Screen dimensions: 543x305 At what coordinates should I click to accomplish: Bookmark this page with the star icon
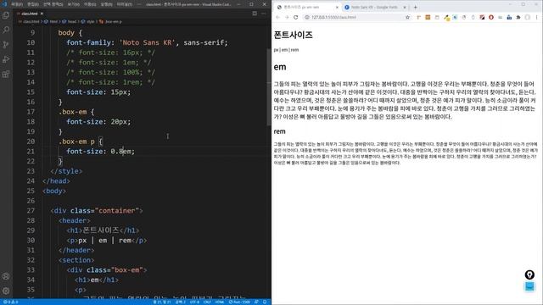(x=407, y=17)
